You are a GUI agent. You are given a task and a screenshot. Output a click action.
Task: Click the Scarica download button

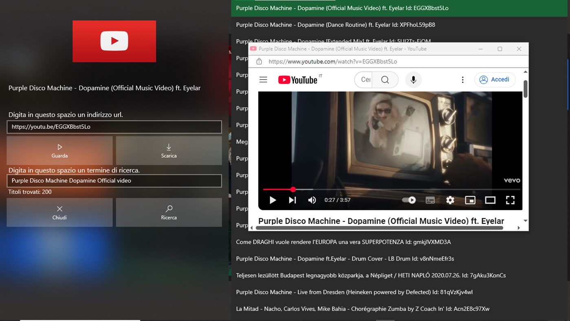169,151
